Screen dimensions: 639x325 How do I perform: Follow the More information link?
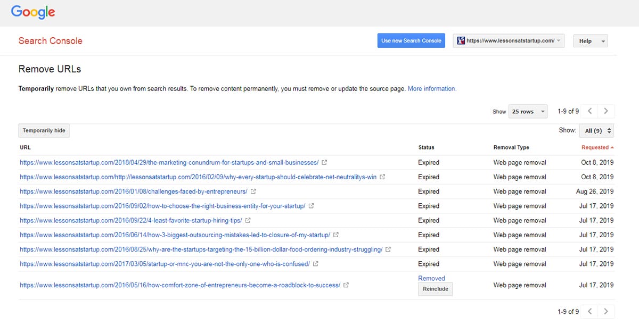pos(432,89)
